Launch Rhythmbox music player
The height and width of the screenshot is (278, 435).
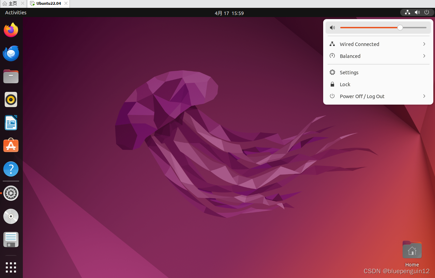click(11, 99)
